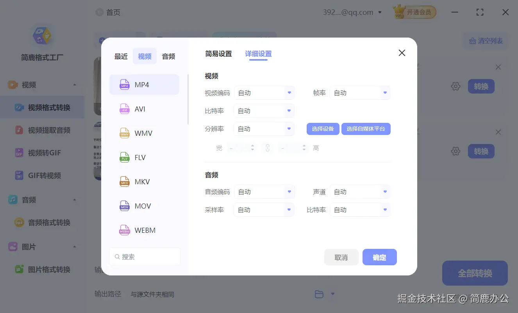The image size is (518, 313).
Task: Switch to the 视频 format tab
Action: (145, 56)
